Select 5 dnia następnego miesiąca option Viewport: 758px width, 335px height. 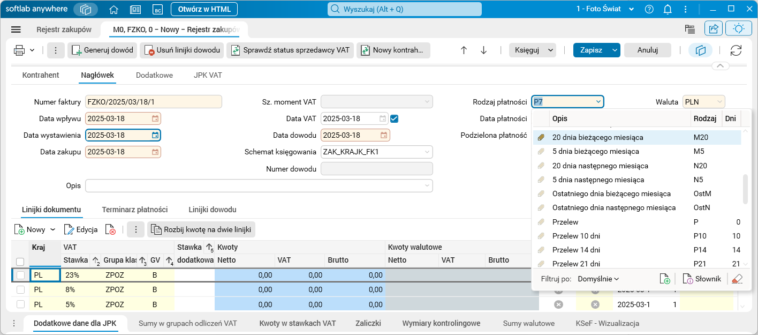point(637,180)
